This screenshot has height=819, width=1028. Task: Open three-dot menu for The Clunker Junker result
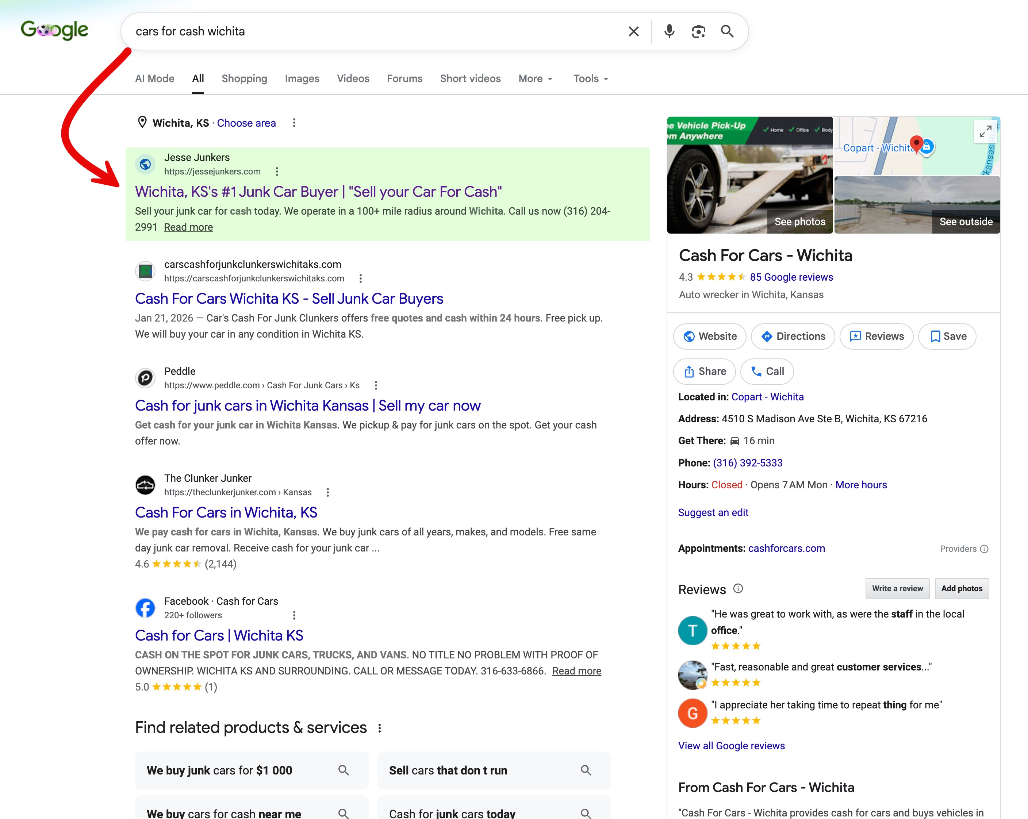click(x=327, y=492)
